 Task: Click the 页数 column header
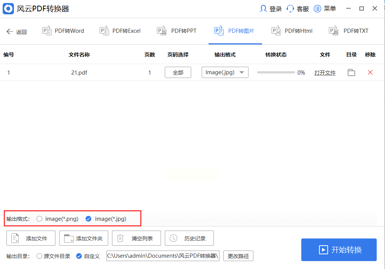point(150,55)
